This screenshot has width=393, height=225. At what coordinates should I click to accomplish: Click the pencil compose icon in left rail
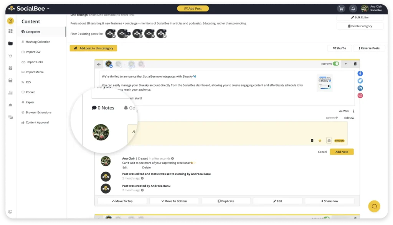(10, 21)
